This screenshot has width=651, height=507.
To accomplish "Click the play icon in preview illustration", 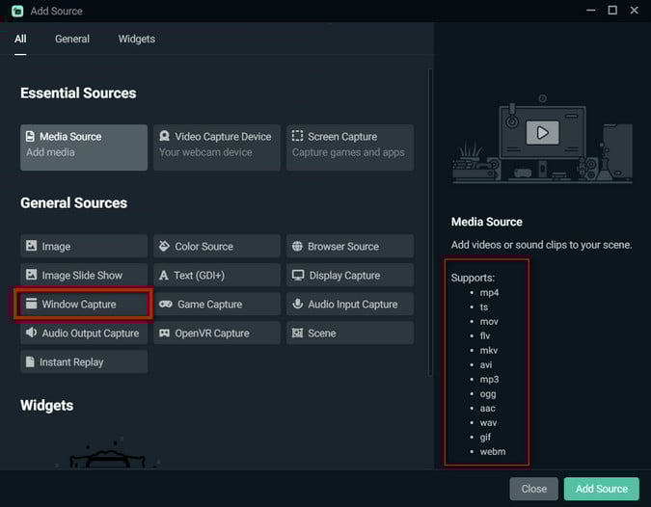I will [542, 132].
